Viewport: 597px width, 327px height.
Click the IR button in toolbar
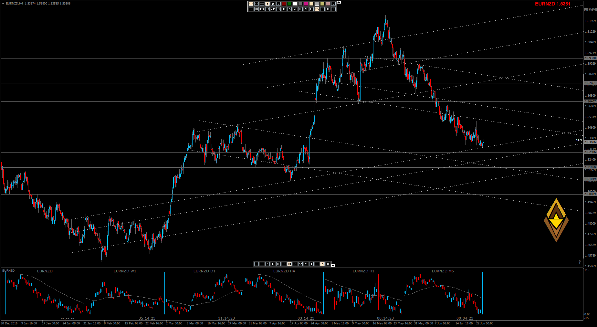pos(257,9)
